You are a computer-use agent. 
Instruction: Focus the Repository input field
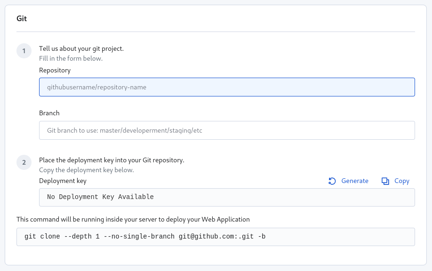227,87
